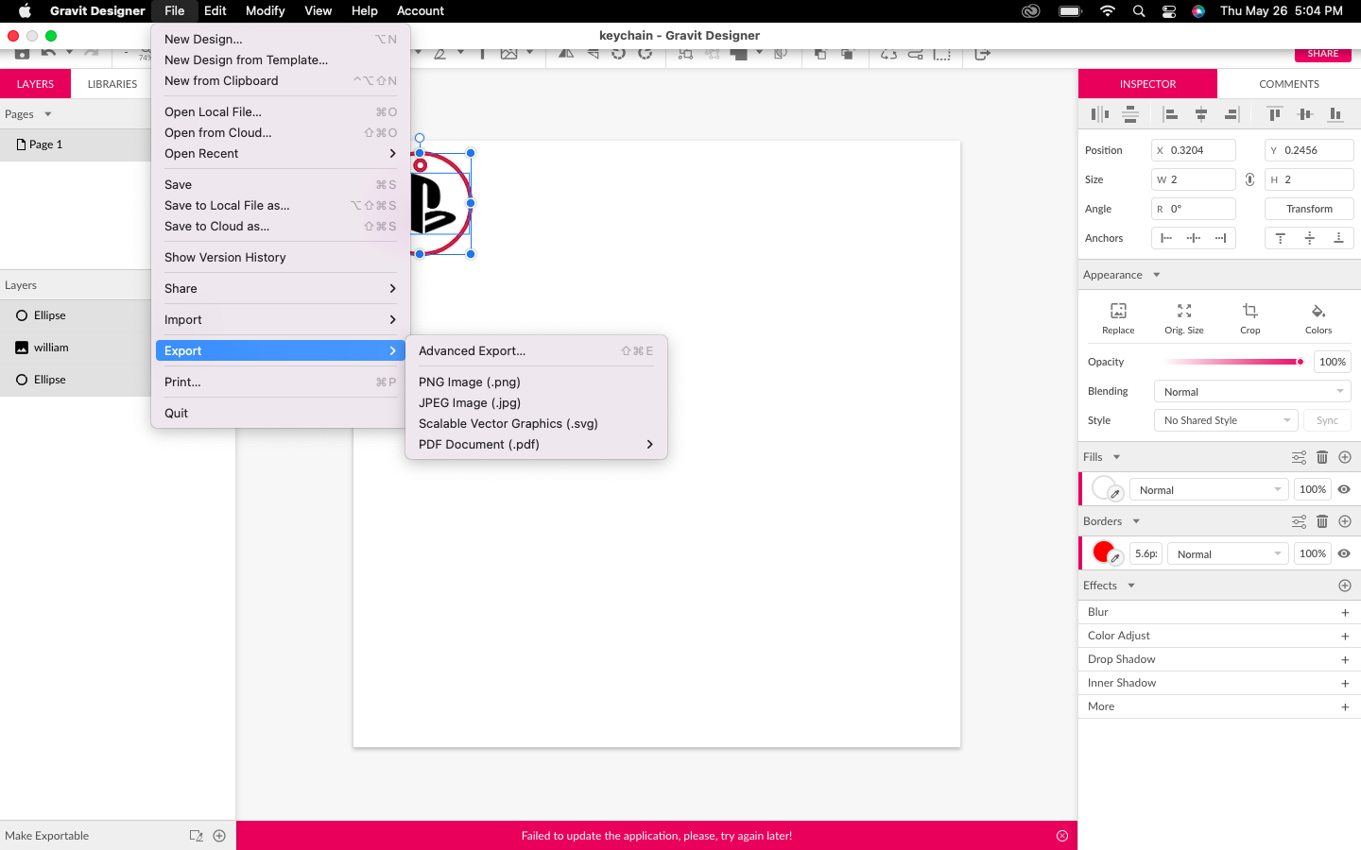This screenshot has height=850, width=1361.
Task: Switch to the Comments tab
Action: 1289,84
